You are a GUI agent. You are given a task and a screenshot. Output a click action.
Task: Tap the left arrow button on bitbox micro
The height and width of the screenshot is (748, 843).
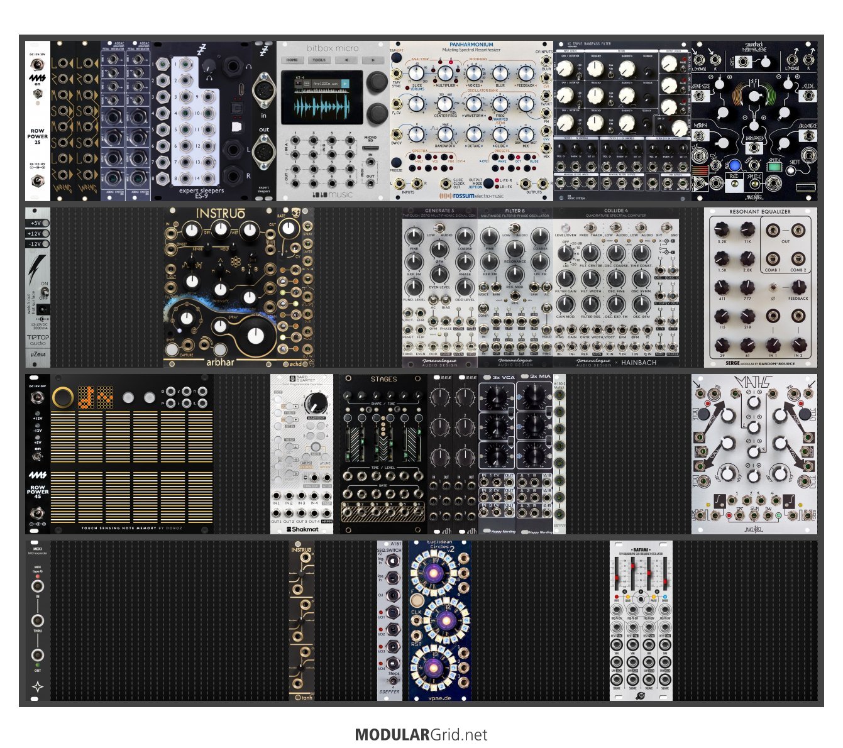[346, 60]
